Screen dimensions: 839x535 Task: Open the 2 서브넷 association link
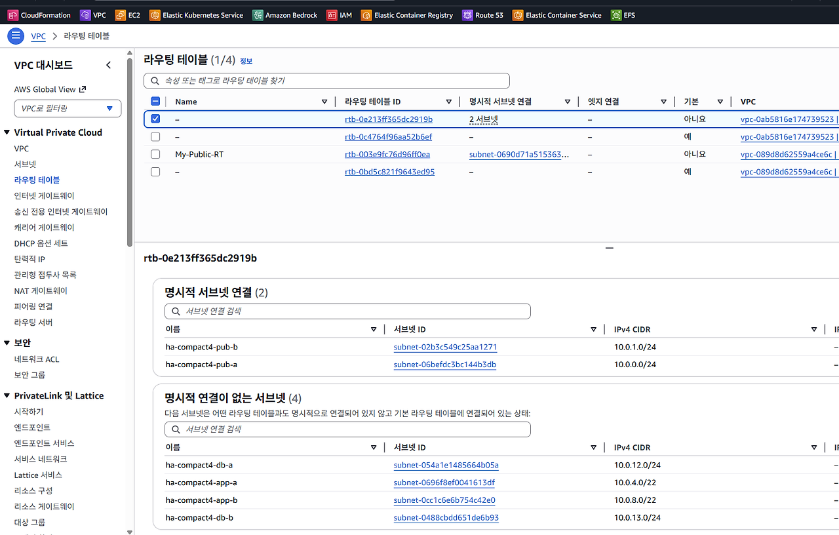(x=484, y=119)
